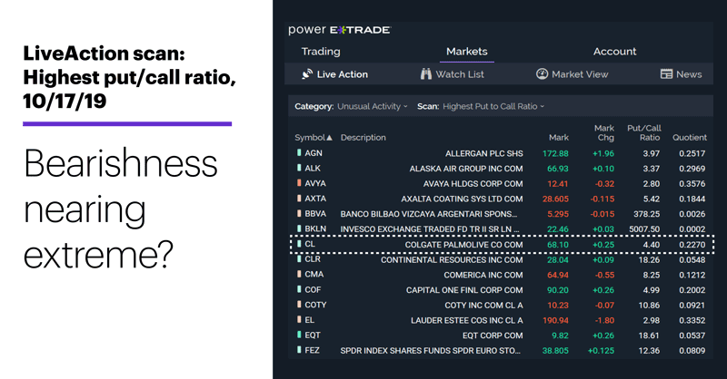Select the ALK symbol
Image resolution: width=727 pixels, height=379 pixels.
click(313, 168)
